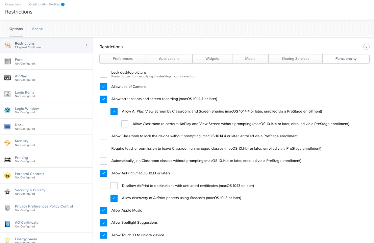Close the Restrictions payload with the X button

[366, 47]
